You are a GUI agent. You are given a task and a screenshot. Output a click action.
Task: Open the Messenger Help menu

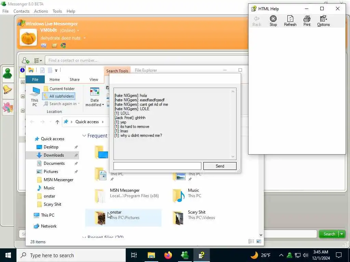[71, 11]
